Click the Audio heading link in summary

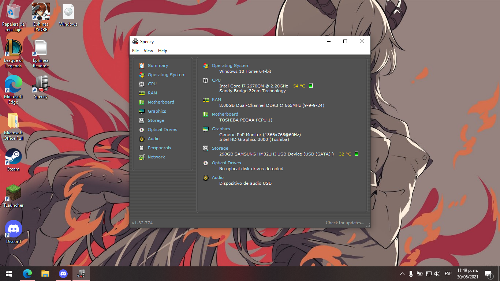[x=218, y=177]
